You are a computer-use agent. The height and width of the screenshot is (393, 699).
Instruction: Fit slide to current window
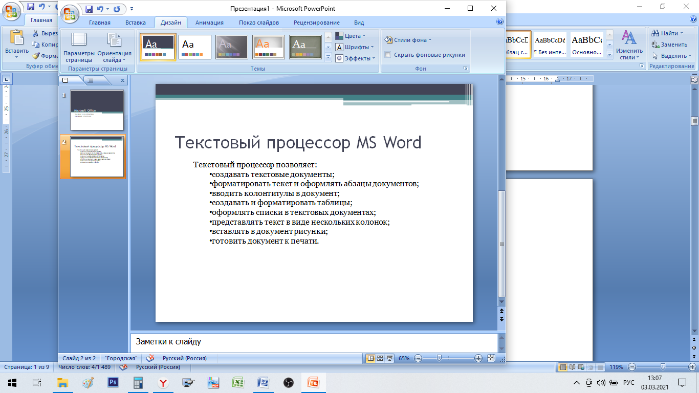[491, 358]
